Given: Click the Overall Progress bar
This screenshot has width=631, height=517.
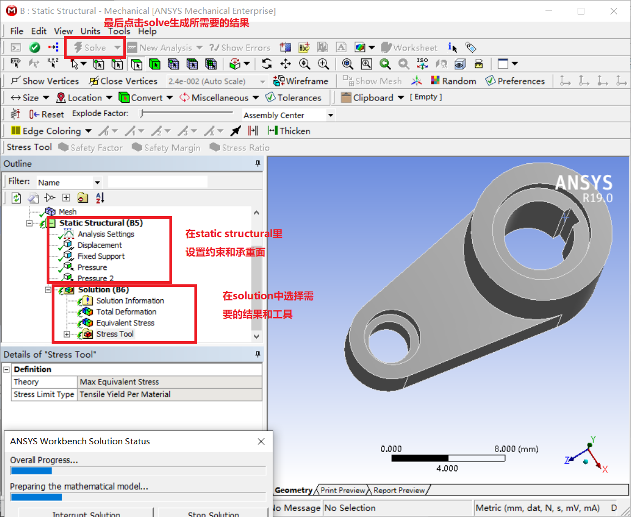Looking at the screenshot, I should pyautogui.click(x=138, y=471).
